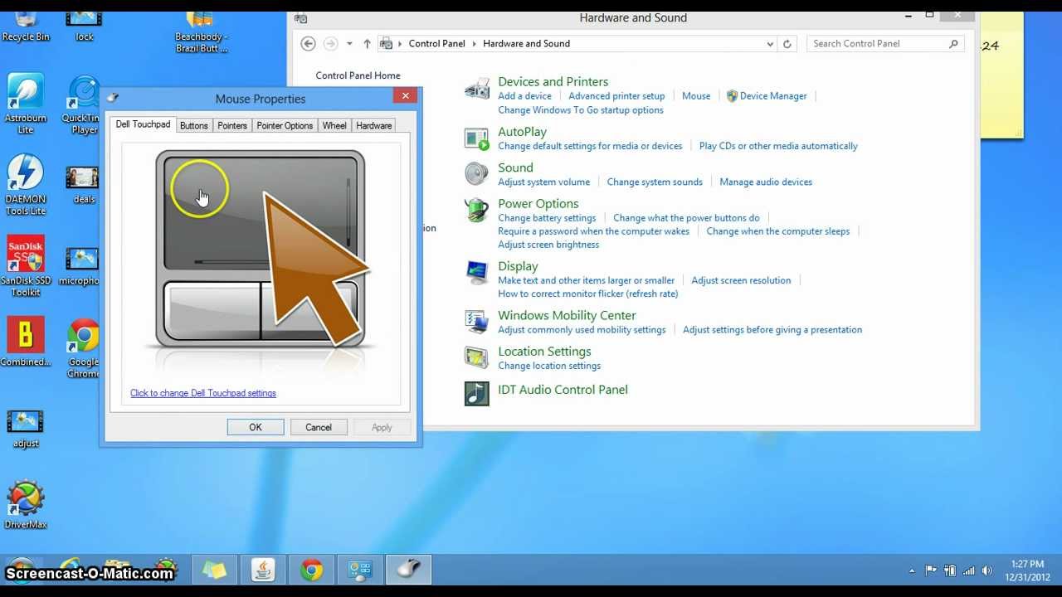1062x597 pixels.
Task: Show hidden system tray icons
Action: pos(912,570)
